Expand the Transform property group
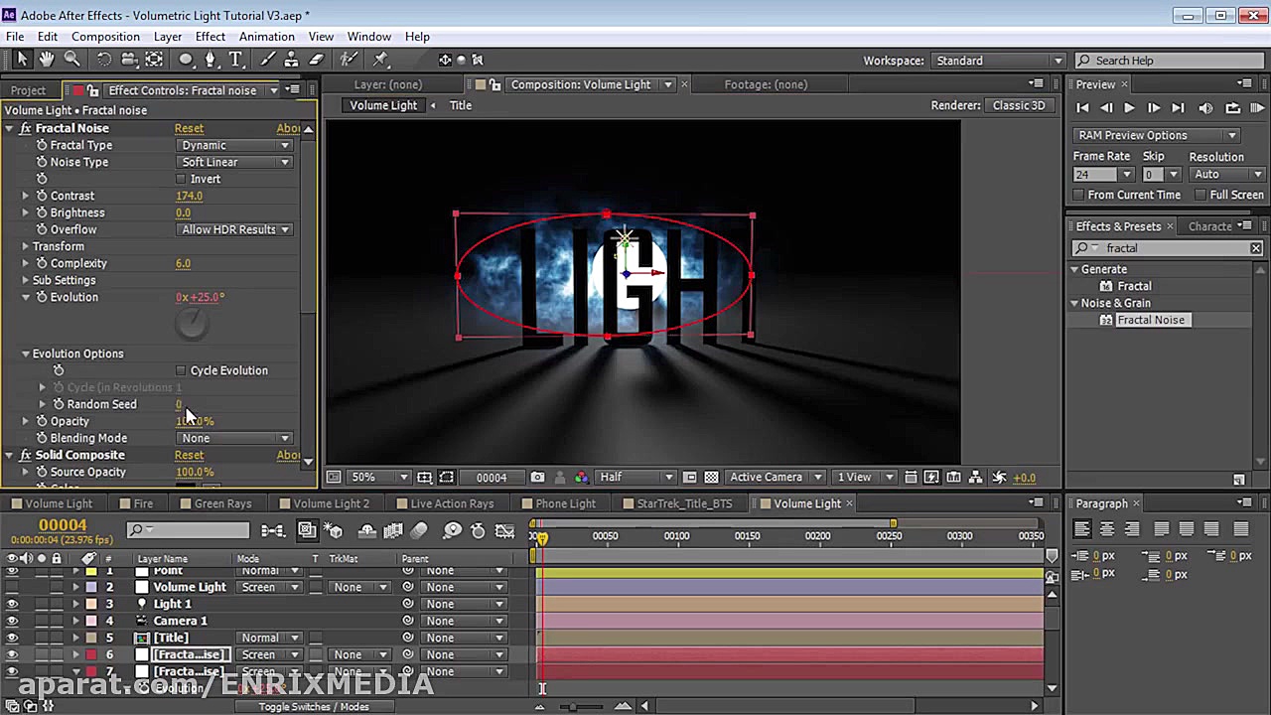 [26, 246]
